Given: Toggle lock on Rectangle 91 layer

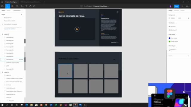Looking at the screenshot, I should point(20,59).
